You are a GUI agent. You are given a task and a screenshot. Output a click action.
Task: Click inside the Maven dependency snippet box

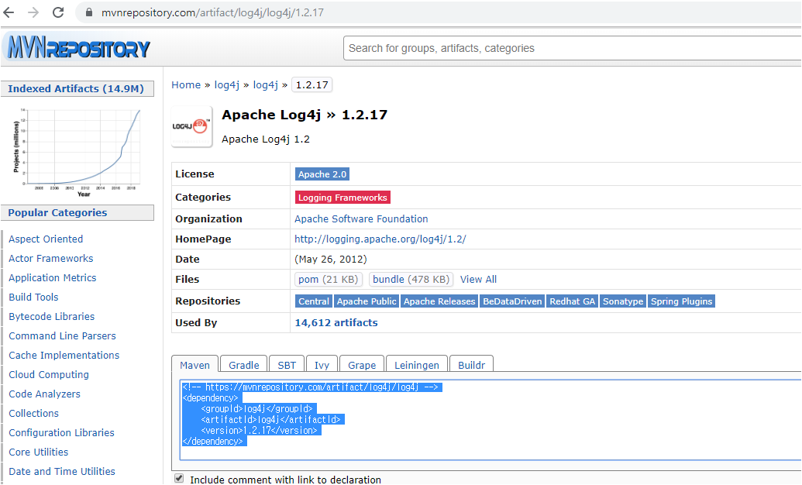tap(490, 420)
